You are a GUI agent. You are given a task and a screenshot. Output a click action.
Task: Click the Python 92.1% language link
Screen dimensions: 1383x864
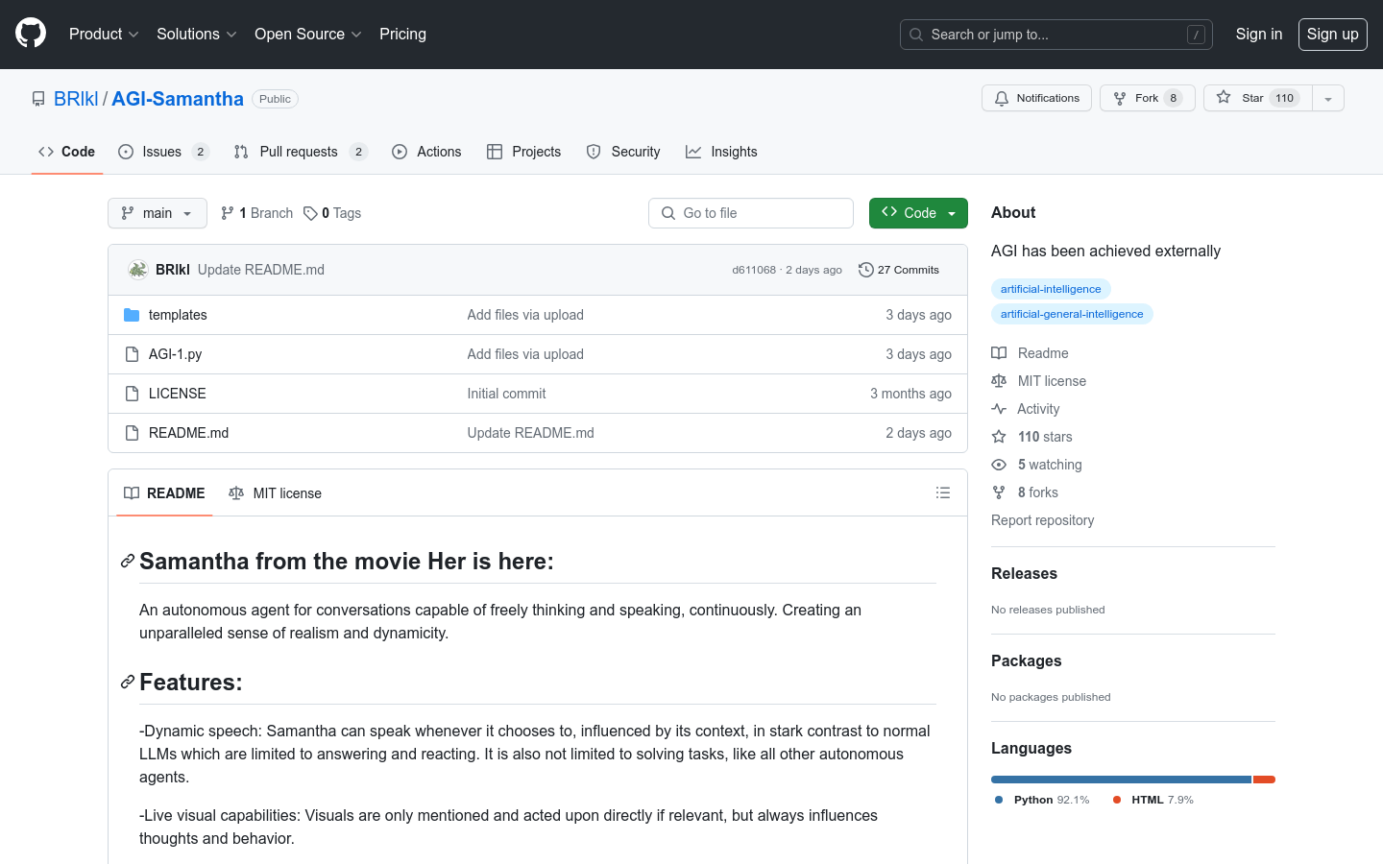tap(1041, 800)
